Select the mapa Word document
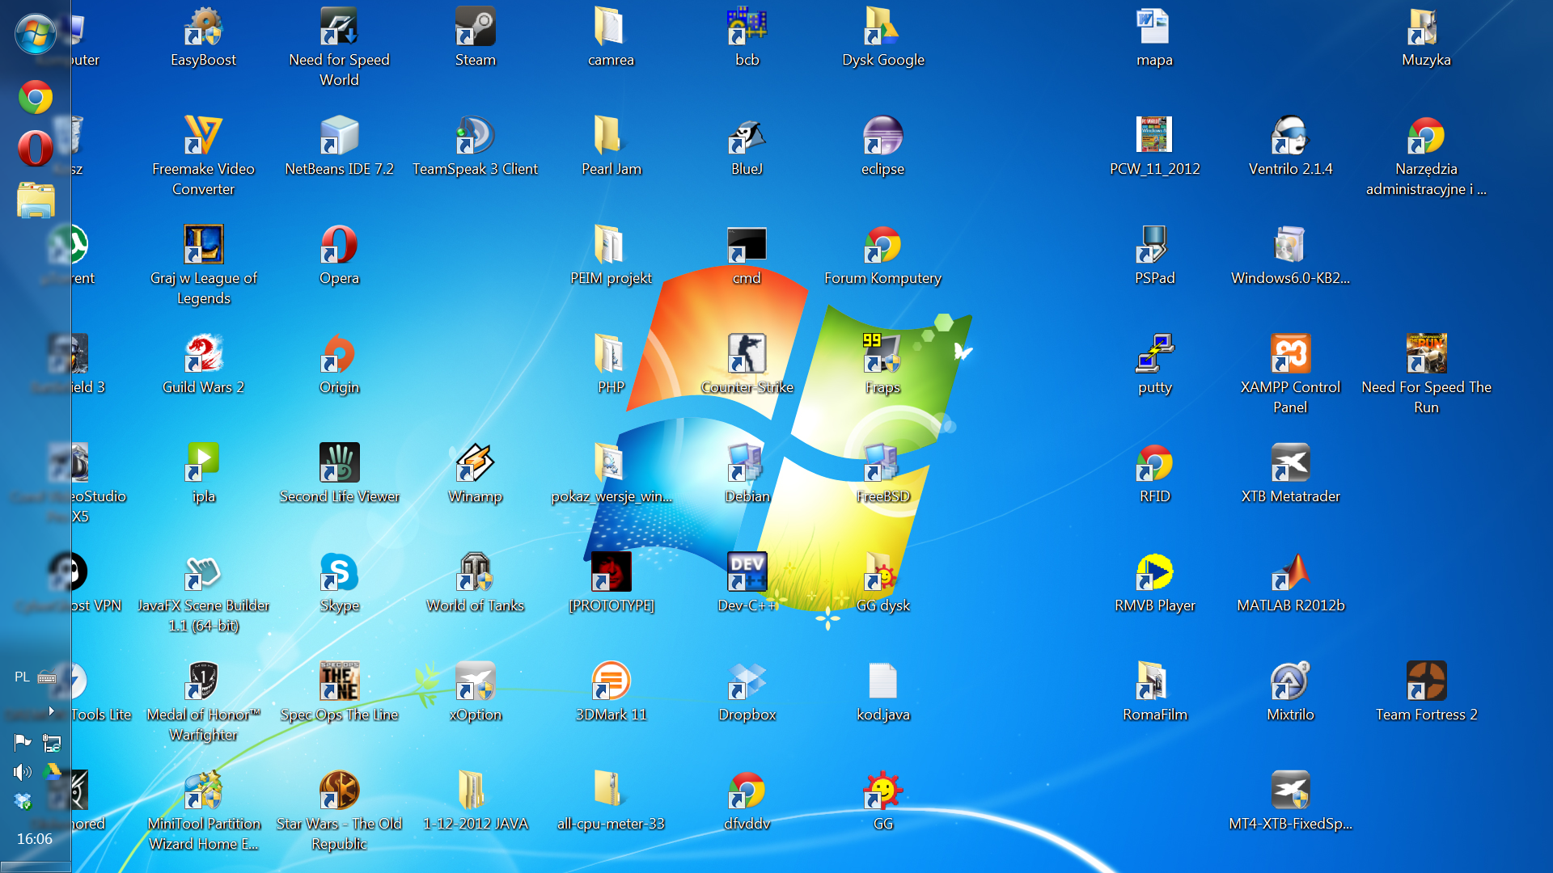The height and width of the screenshot is (873, 1553). (x=1154, y=37)
